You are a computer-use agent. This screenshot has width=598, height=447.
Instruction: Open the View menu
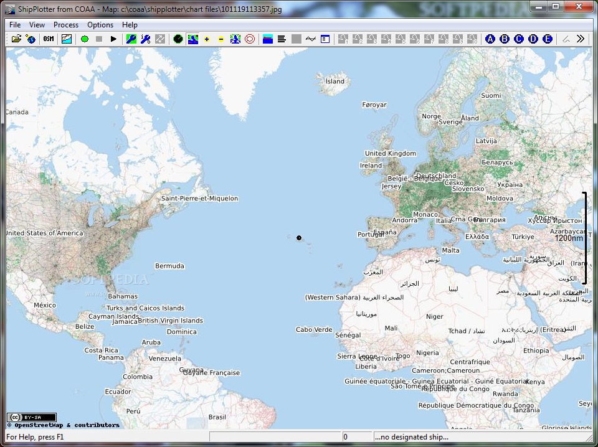(x=37, y=25)
